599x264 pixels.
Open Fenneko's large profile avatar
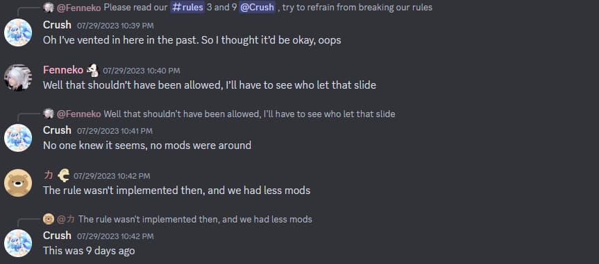[18, 78]
